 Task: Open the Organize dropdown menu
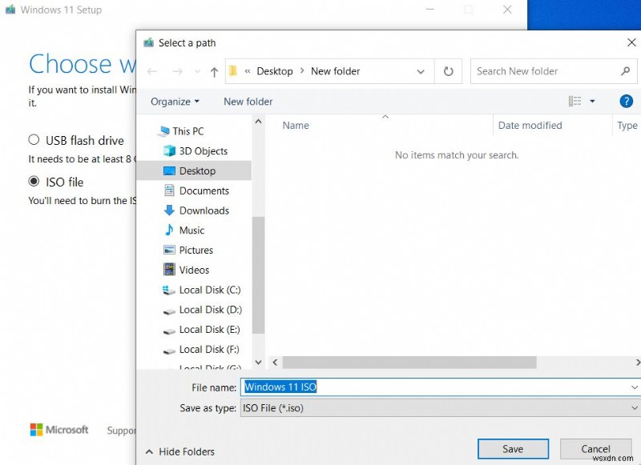coord(173,101)
